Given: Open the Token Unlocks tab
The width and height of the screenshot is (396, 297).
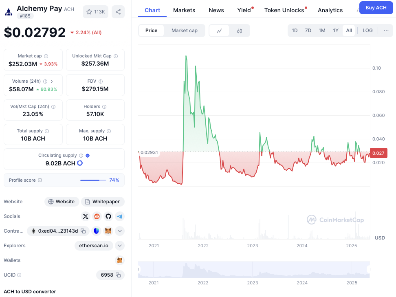Looking at the screenshot, I should 284,10.
